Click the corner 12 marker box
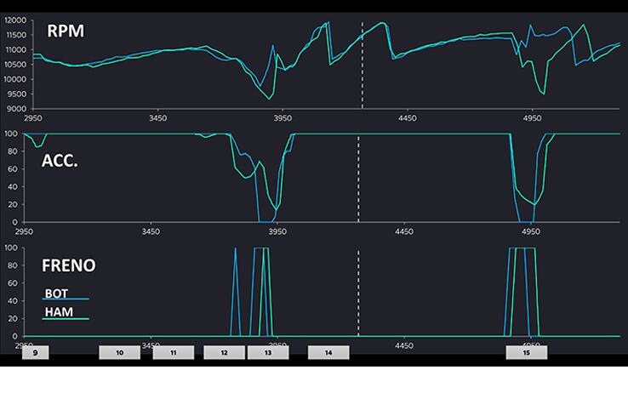Screen dimensions: 628x393 pos(224,352)
